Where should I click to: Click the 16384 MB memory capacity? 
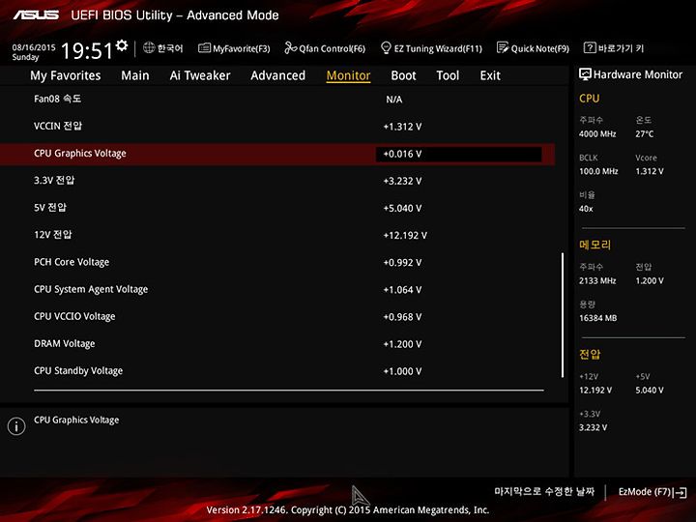pyautogui.click(x=598, y=318)
